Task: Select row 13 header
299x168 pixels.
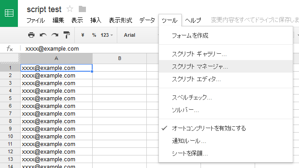Action: (10, 159)
